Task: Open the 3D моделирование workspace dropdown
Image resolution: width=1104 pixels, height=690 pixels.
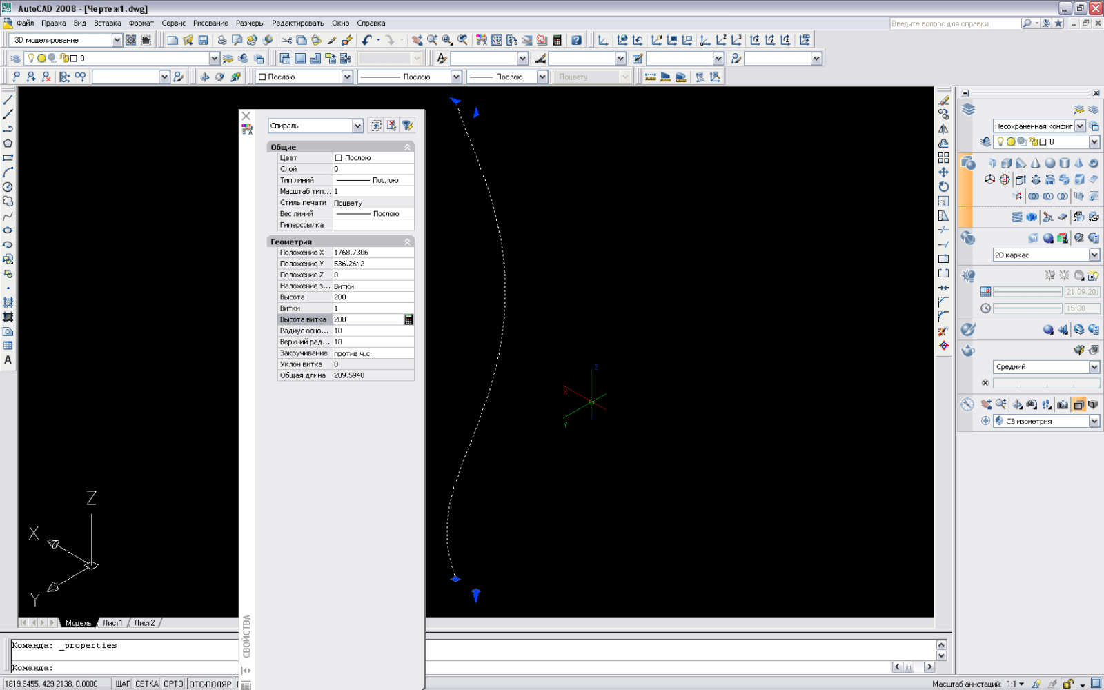Action: (117, 40)
